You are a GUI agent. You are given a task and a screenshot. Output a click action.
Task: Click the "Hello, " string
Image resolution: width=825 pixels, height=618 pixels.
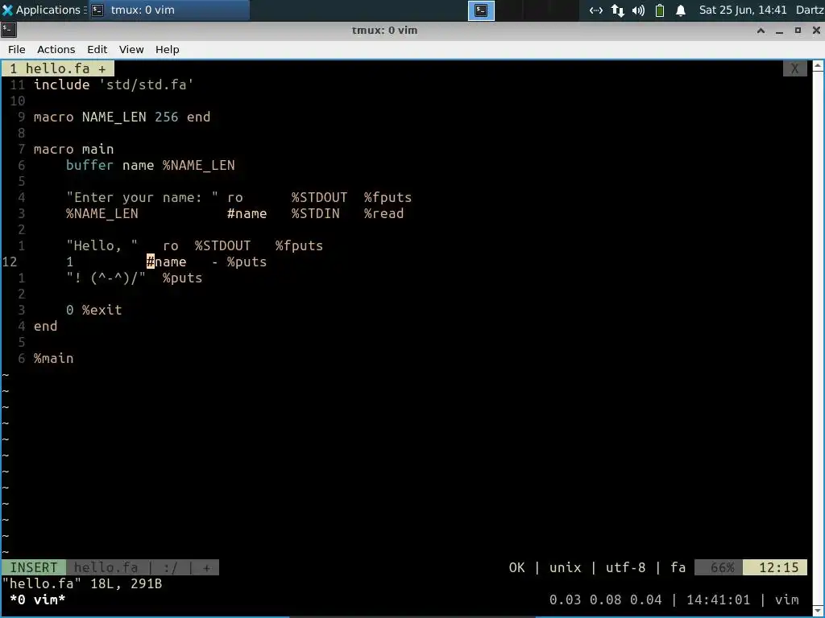(102, 245)
